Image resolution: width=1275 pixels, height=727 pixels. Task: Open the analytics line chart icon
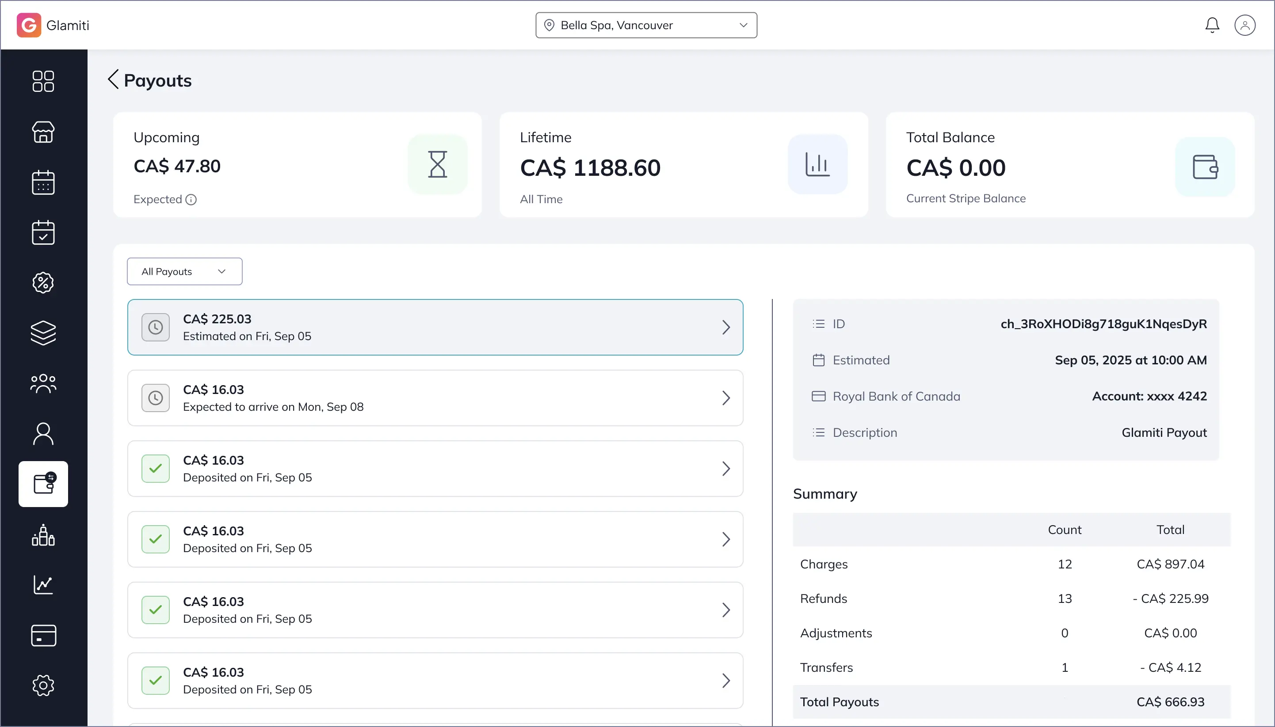click(43, 585)
